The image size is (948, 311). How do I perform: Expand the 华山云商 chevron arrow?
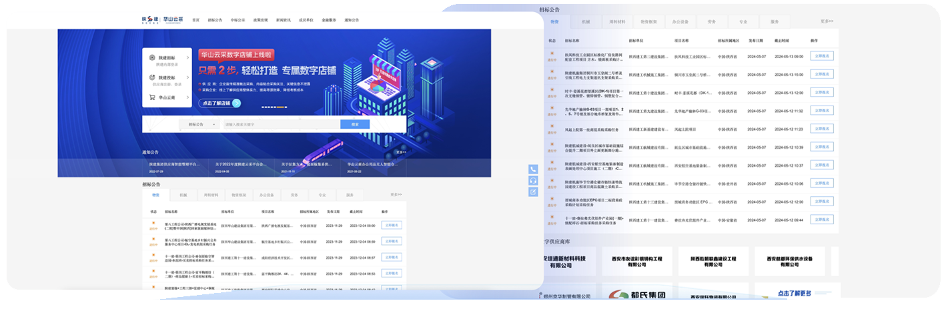(188, 97)
